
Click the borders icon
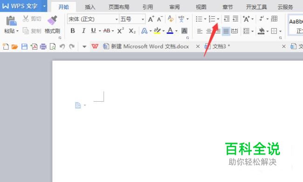pyautogui.click(x=274, y=31)
